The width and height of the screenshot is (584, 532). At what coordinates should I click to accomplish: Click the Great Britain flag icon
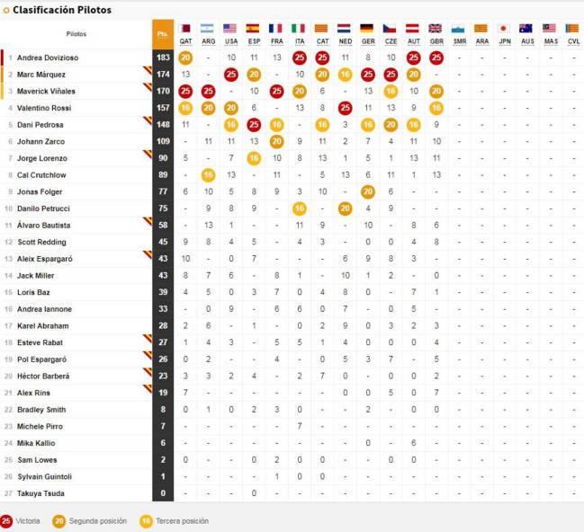click(x=436, y=29)
